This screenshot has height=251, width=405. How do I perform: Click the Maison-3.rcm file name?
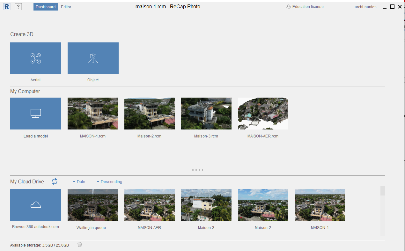[x=206, y=136]
